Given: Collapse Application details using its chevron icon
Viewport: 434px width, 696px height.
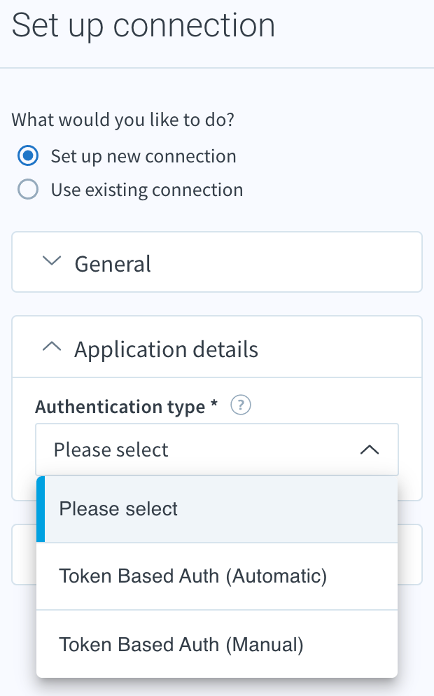Looking at the screenshot, I should click(52, 347).
